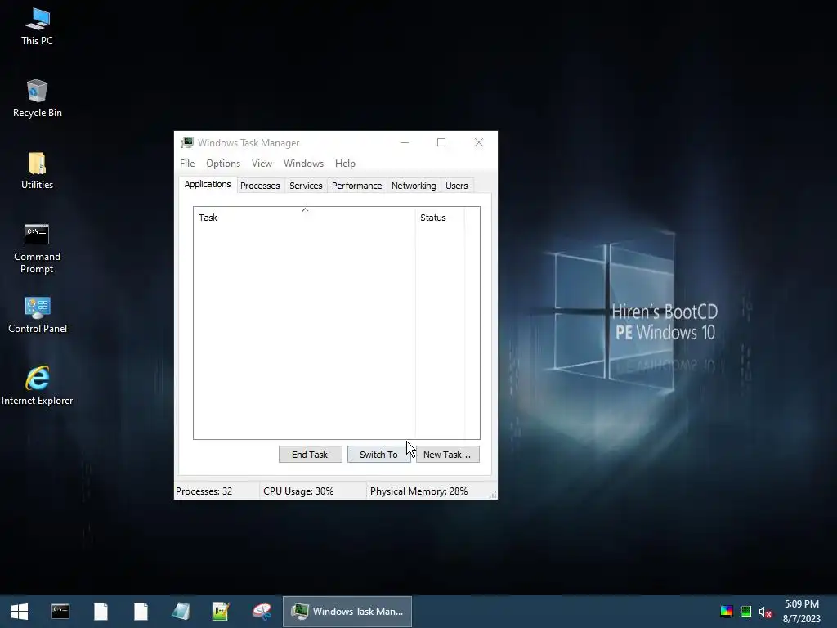Viewport: 837px width, 628px height.
Task: Click the green CPU monitor tray icon
Action: pyautogui.click(x=746, y=612)
